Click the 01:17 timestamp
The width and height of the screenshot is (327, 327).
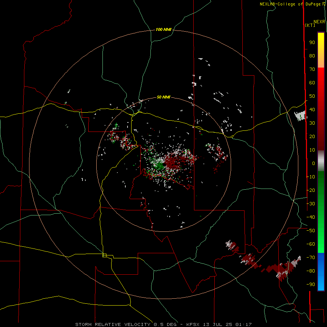click(x=243, y=324)
